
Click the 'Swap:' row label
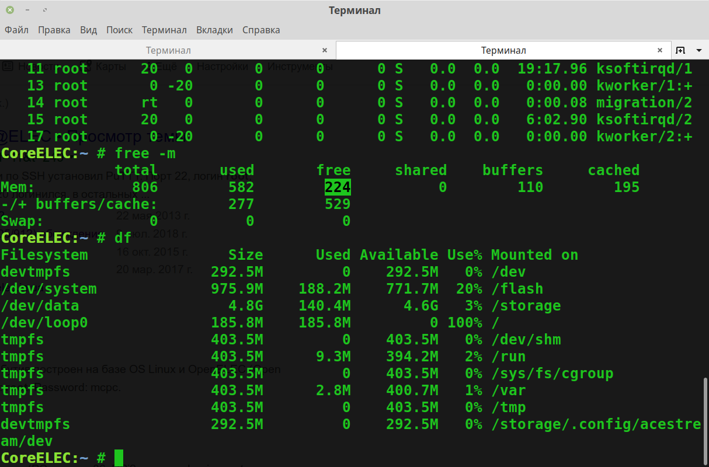[x=22, y=221]
